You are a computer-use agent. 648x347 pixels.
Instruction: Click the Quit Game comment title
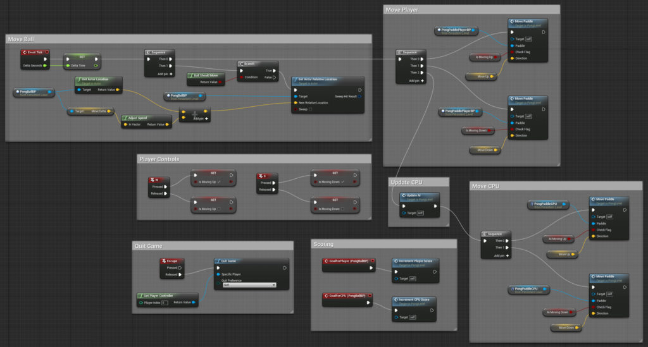tap(148, 246)
